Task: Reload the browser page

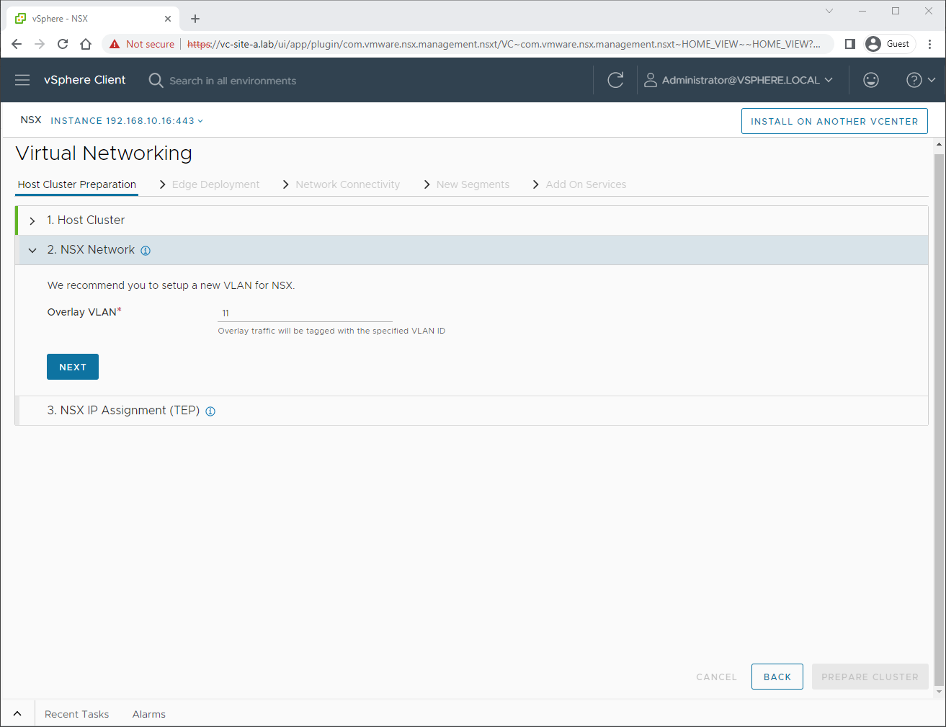Action: 63,44
